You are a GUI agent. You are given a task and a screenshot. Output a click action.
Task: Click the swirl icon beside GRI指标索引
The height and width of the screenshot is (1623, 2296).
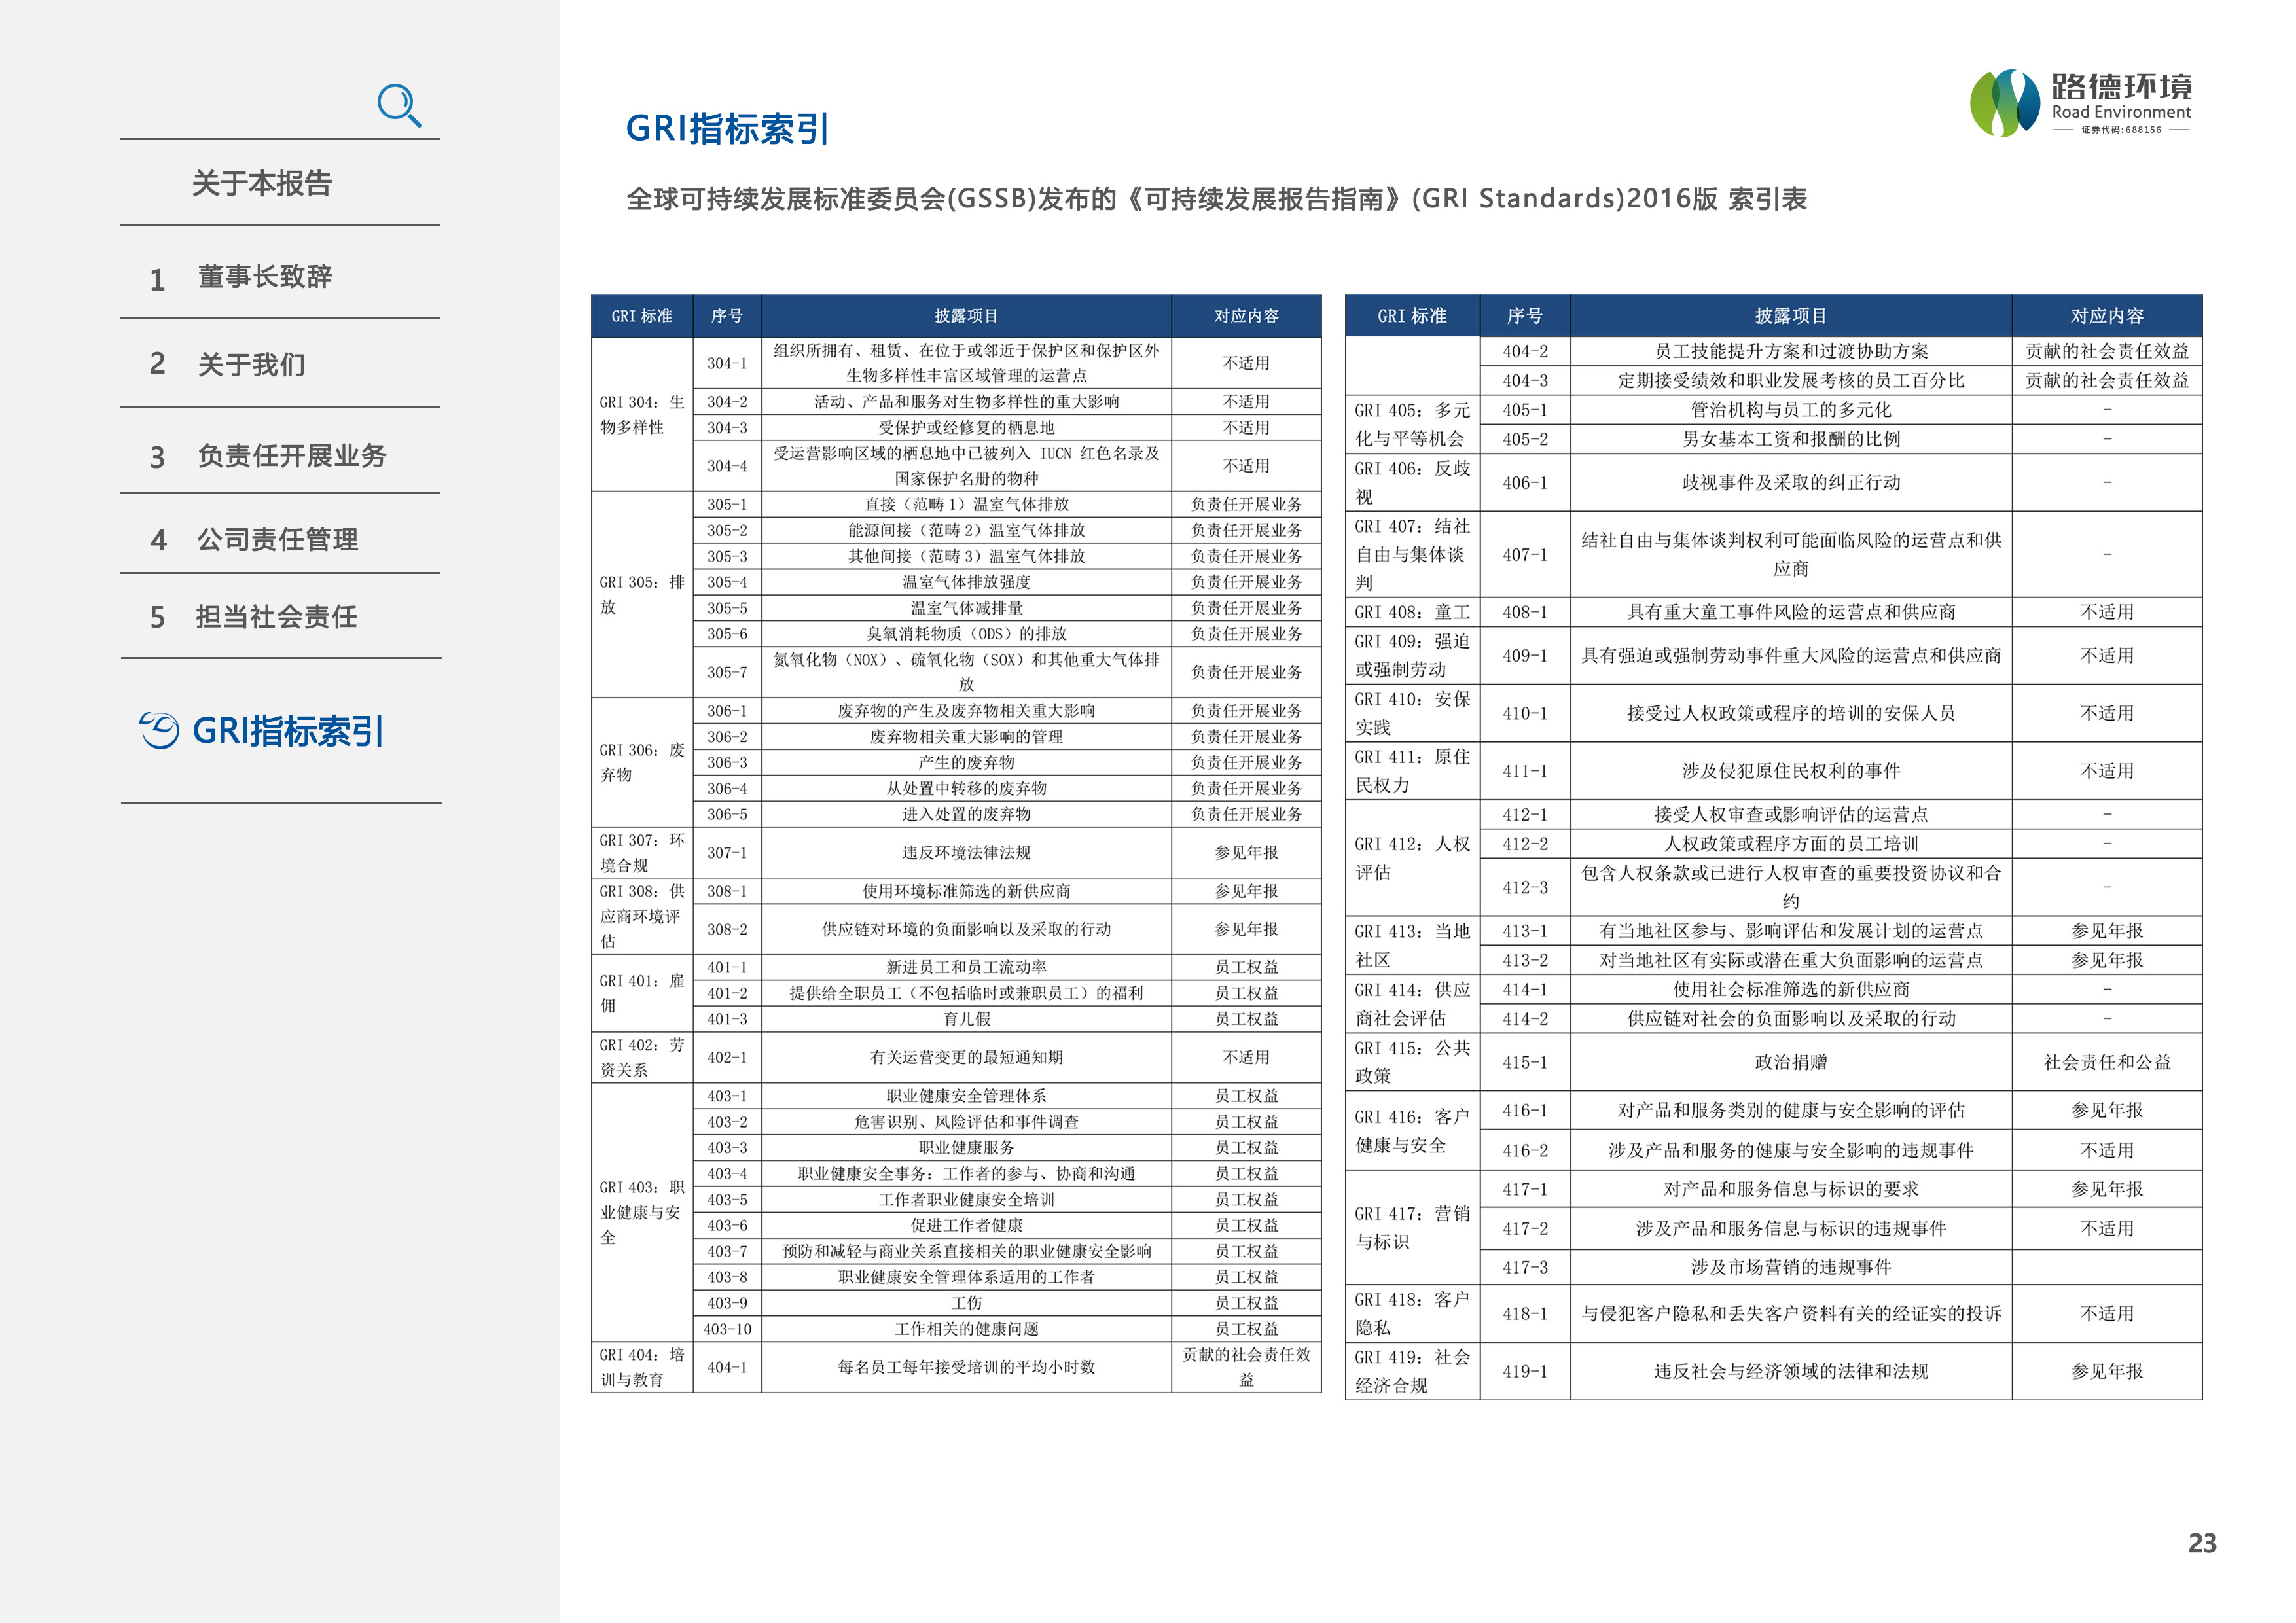160,730
